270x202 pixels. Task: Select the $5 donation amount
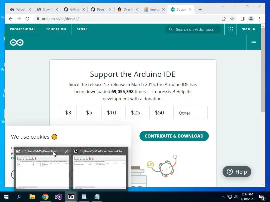[89, 113]
